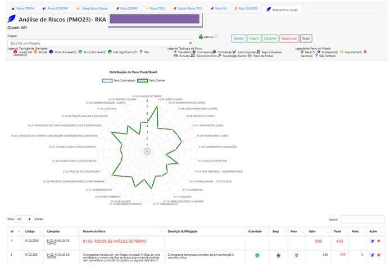Viewport: 390px width, 272px height.
Task: Click green double-chevron Peso icon, row two
Action: [x=296, y=255]
